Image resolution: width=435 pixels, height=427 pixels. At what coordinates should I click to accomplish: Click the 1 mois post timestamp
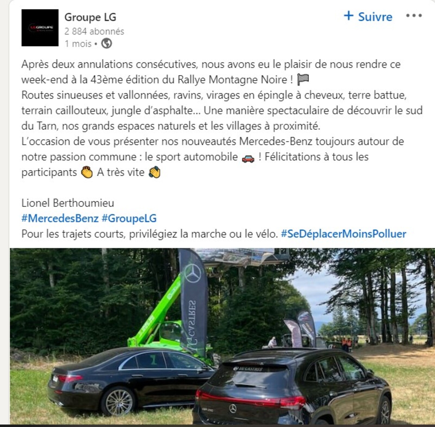78,44
